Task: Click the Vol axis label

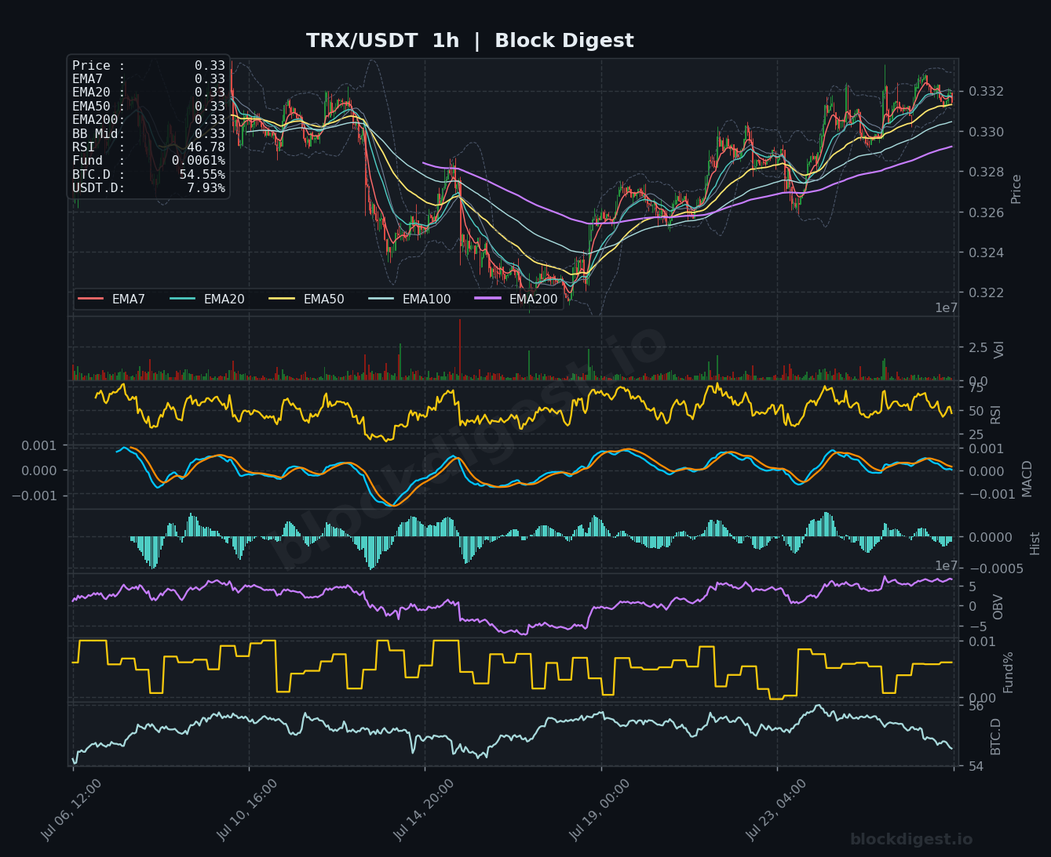Action: tap(999, 350)
